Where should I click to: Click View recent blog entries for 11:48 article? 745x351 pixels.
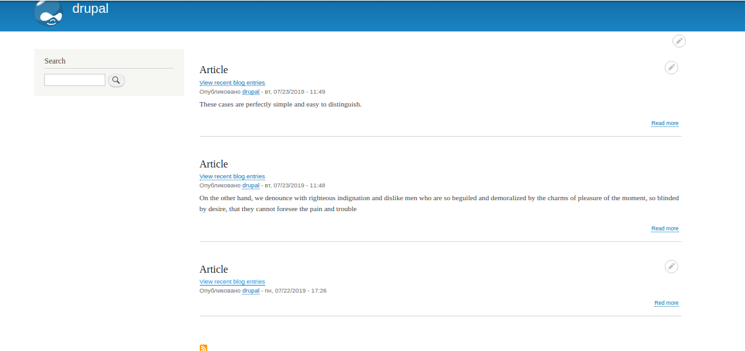(232, 176)
